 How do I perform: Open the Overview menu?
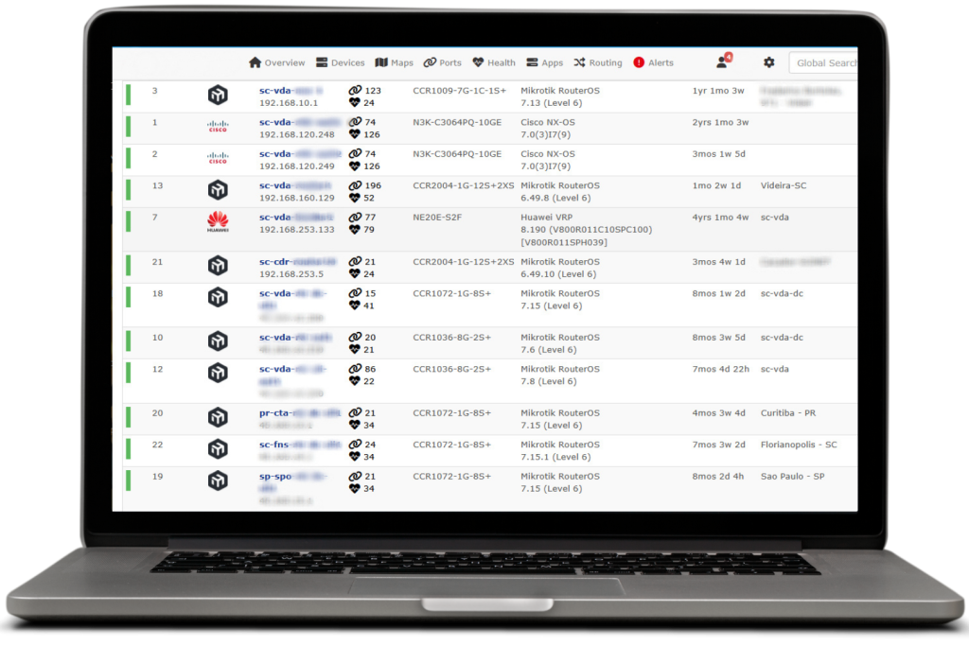point(277,62)
